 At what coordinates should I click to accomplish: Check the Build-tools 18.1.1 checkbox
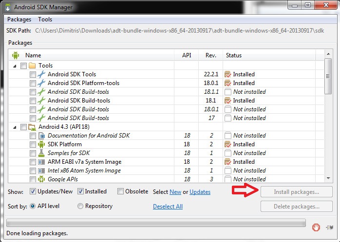click(x=33, y=92)
